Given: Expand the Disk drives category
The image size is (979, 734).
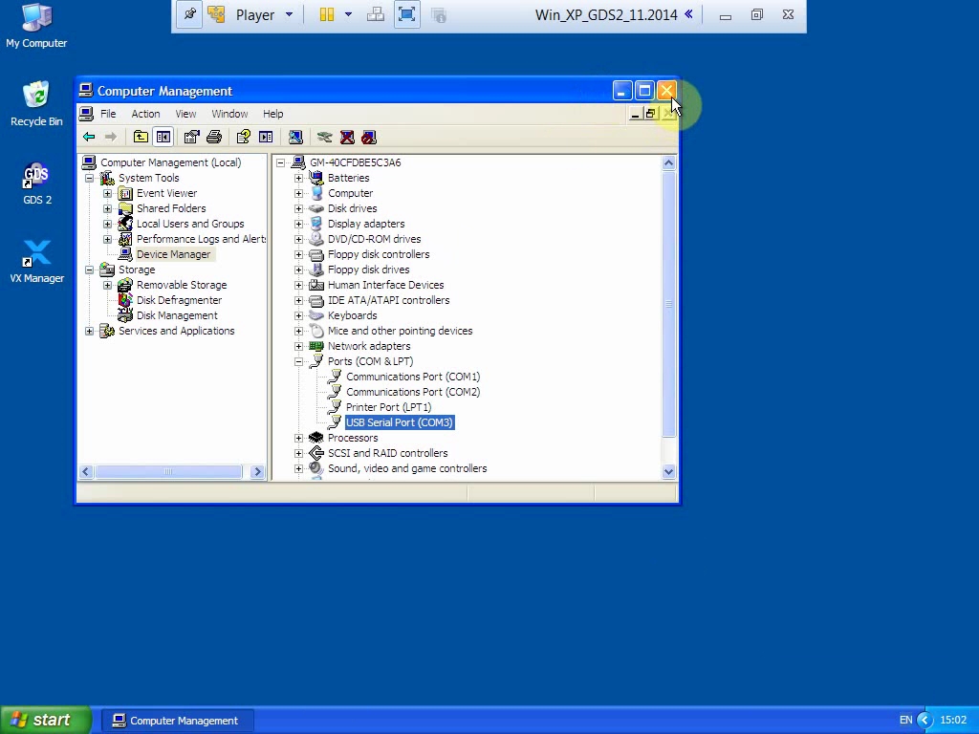Looking at the screenshot, I should point(298,208).
